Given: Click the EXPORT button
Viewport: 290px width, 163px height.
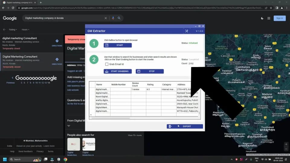Looking at the screenshot, I should (185, 126).
